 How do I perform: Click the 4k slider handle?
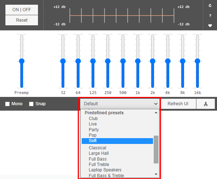pos(168,61)
